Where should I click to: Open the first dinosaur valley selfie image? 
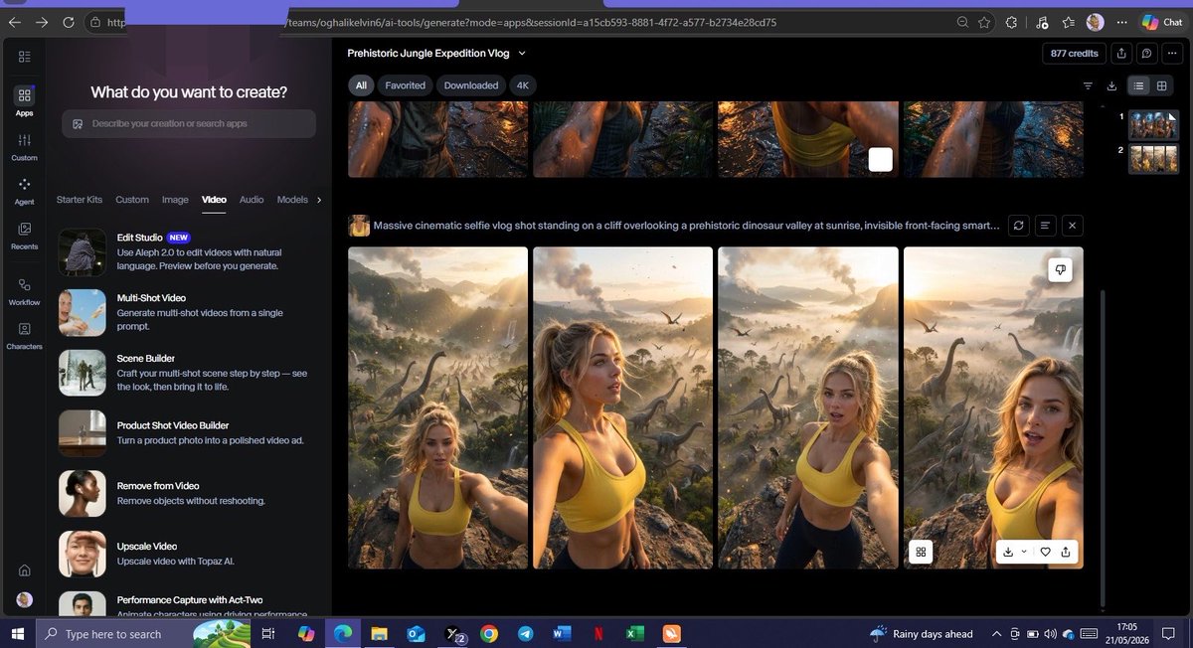(x=437, y=407)
